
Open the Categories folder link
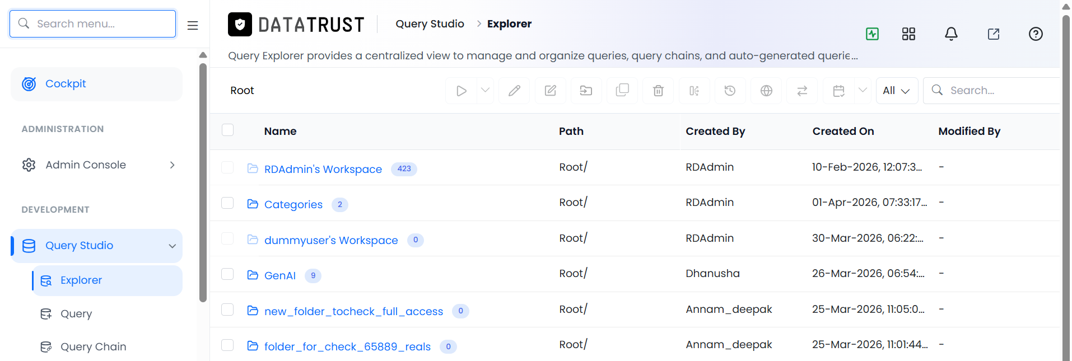(293, 204)
